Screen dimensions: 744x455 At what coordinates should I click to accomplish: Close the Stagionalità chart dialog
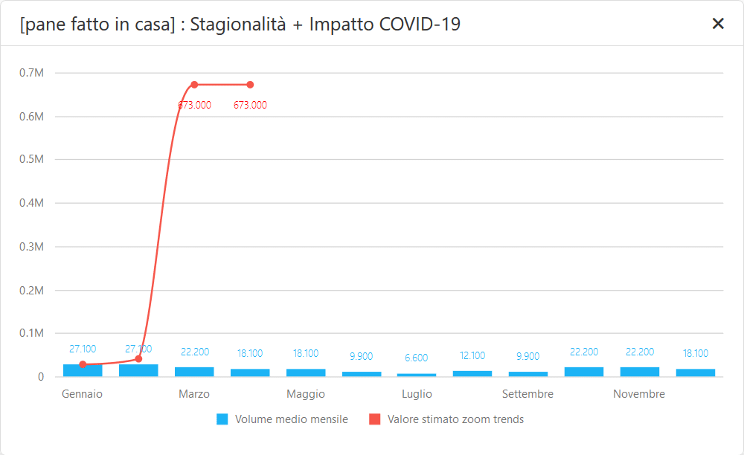click(718, 23)
